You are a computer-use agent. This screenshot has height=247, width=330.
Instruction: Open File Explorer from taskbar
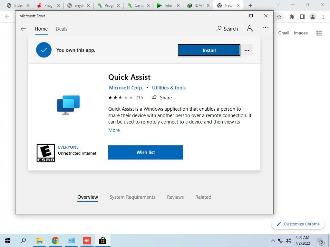tap(39, 241)
